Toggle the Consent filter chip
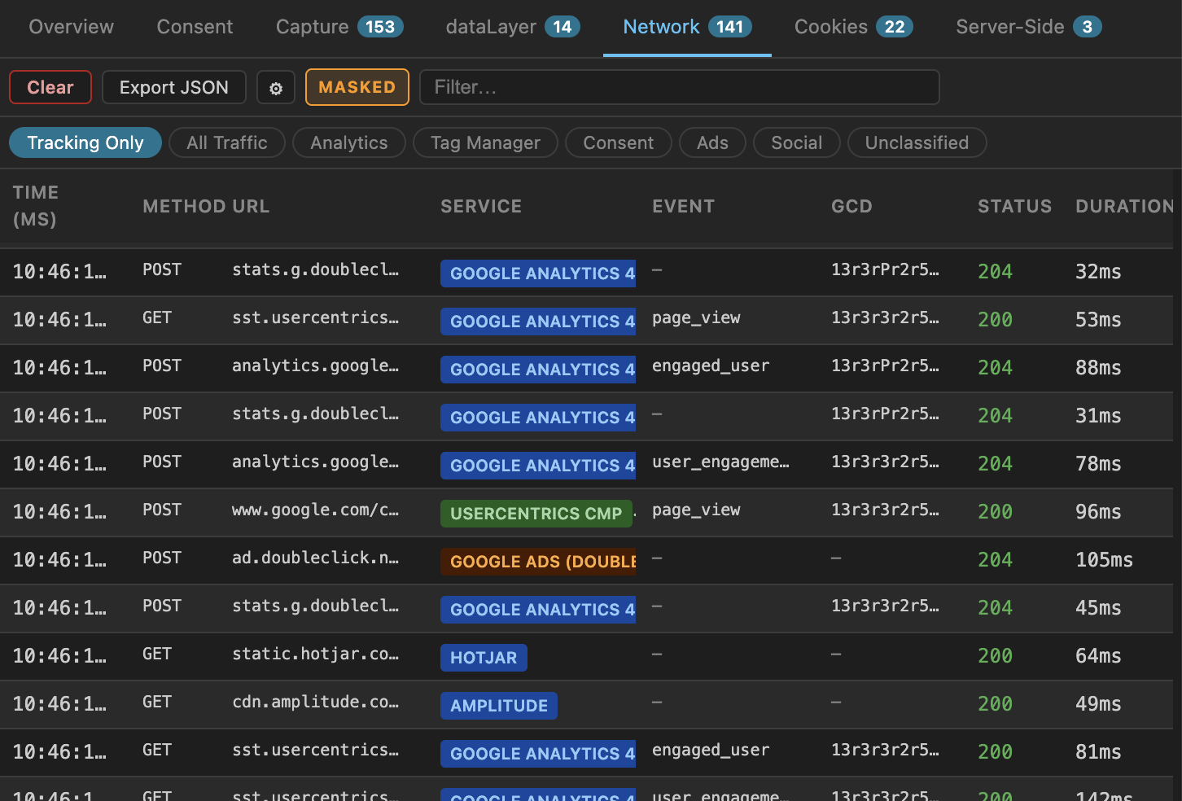Viewport: 1182px width, 801px height. [x=619, y=142]
